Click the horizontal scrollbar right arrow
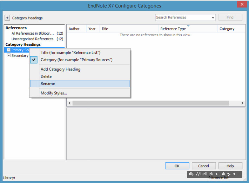This screenshot has height=183, width=249. (x=242, y=103)
